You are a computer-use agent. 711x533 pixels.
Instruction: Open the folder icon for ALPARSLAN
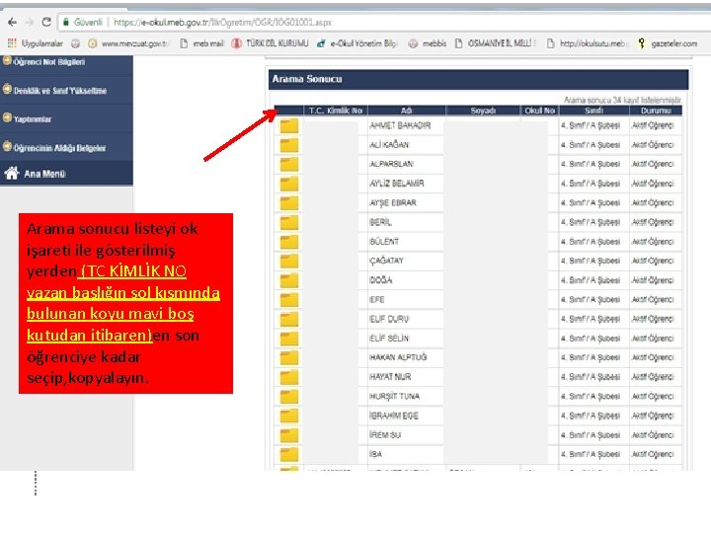[288, 164]
